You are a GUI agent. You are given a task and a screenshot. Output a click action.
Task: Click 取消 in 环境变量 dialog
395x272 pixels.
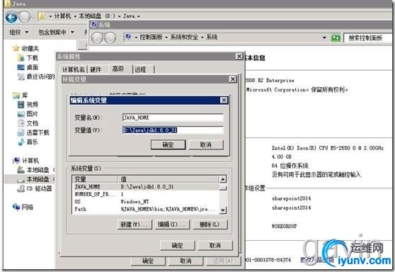[x=215, y=246]
